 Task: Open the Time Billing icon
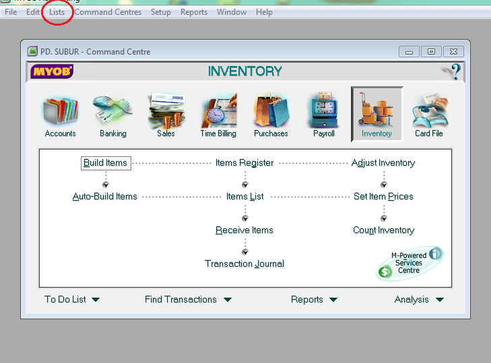[218, 115]
